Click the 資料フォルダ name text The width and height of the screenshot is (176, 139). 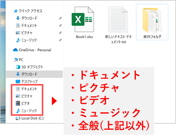pos(152,37)
